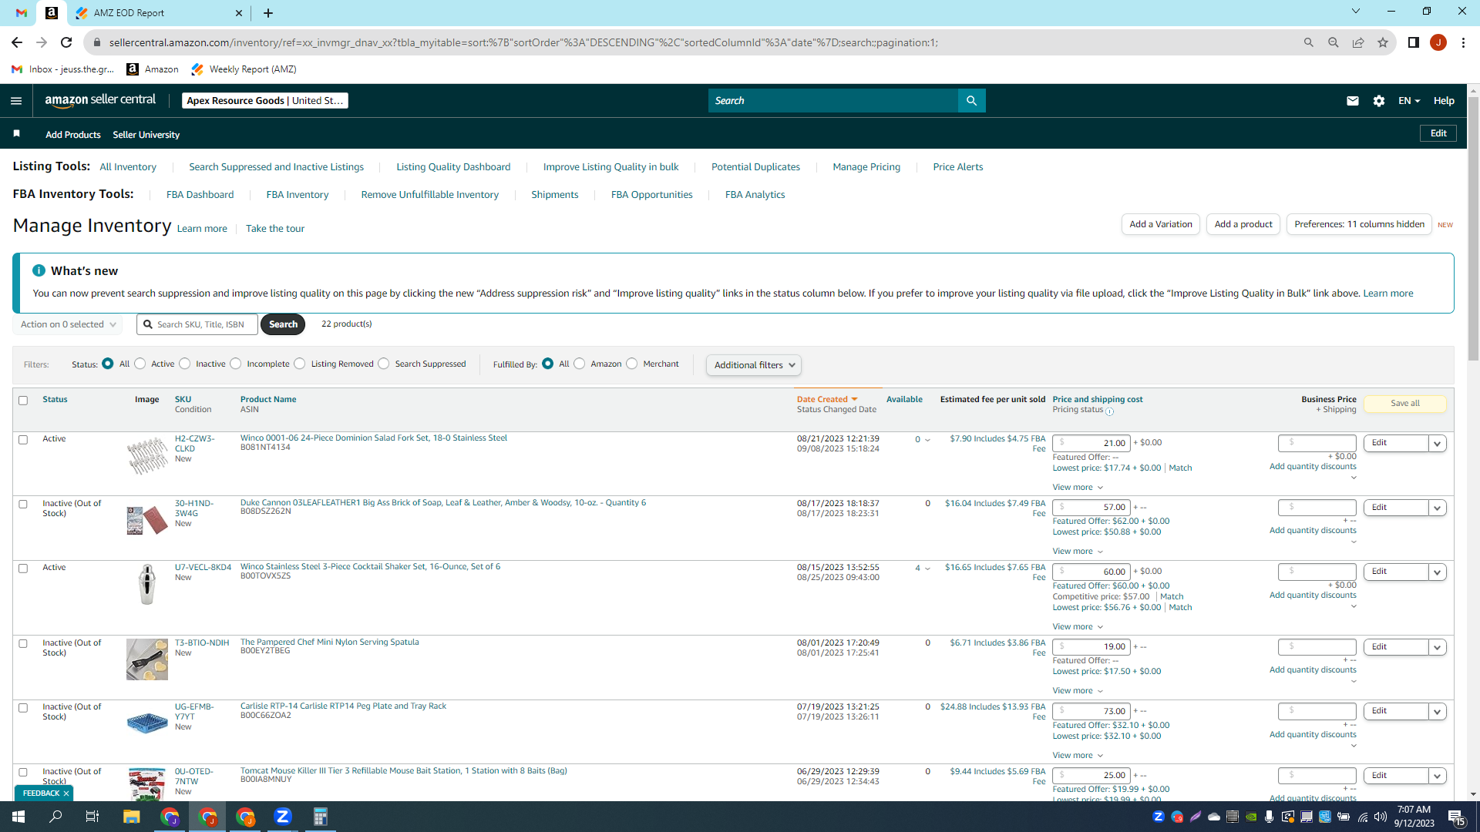Click the amazon seller central logo
The height and width of the screenshot is (832, 1480).
[x=100, y=100]
